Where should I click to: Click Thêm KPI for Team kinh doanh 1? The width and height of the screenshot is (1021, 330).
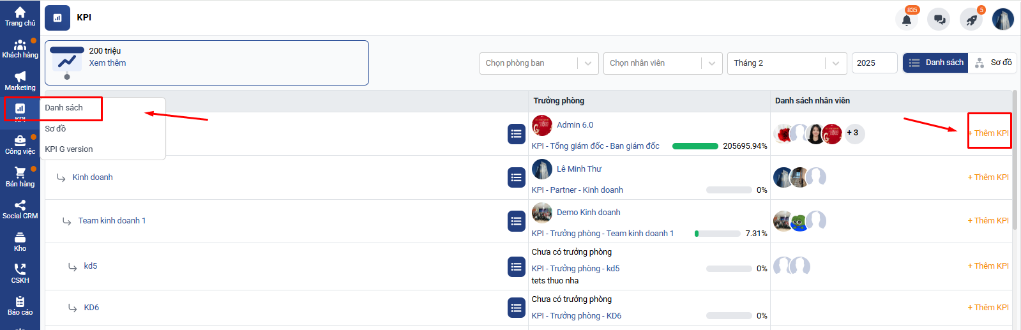[988, 221]
